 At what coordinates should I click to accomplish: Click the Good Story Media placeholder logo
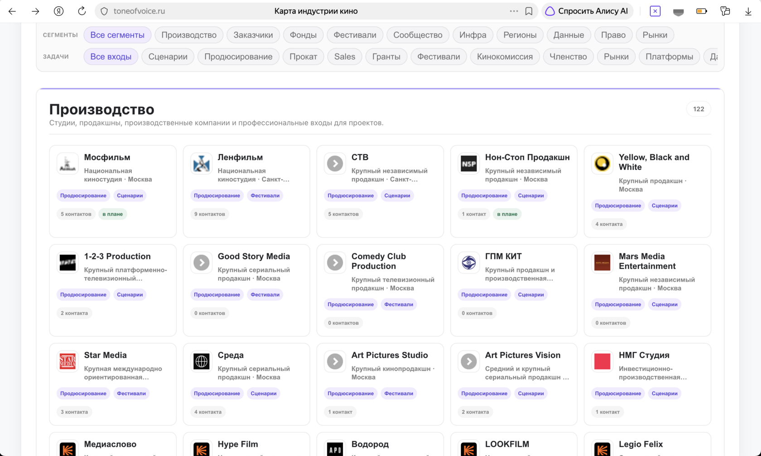coord(201,263)
